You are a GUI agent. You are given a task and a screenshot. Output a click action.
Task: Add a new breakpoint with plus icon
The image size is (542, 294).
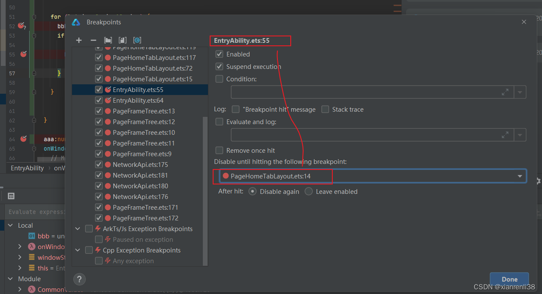(79, 40)
